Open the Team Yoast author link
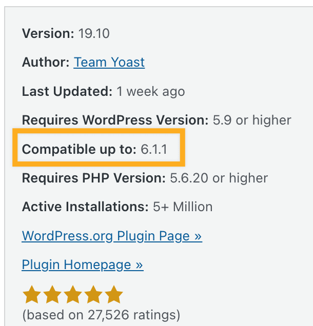Viewport: 313px width, 326px height. click(x=109, y=62)
